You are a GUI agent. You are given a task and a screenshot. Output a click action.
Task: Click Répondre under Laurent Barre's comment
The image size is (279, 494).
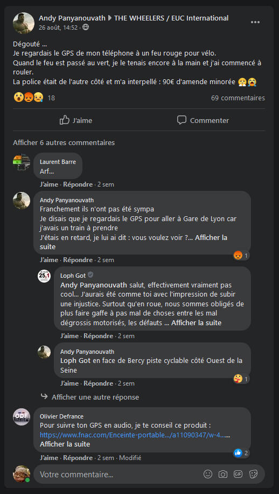[78, 184]
